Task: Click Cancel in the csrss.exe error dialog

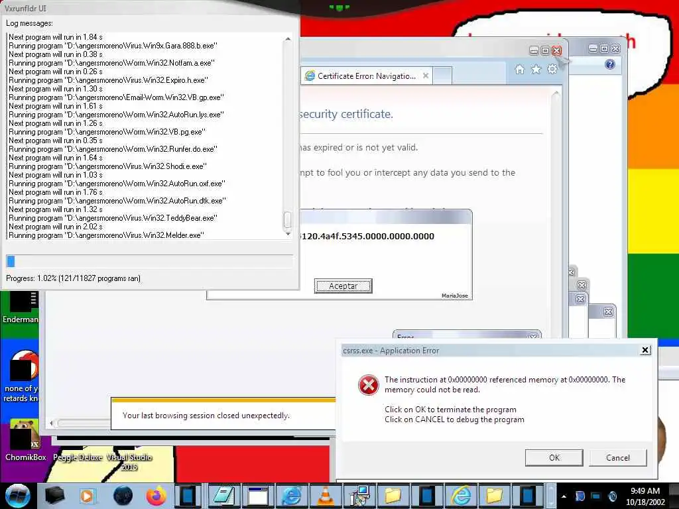Action: (x=617, y=457)
